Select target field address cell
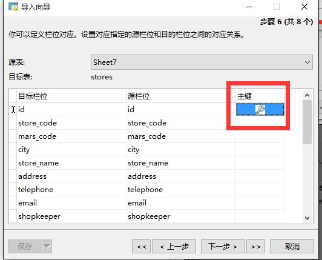The image size is (322, 260). coord(71,176)
